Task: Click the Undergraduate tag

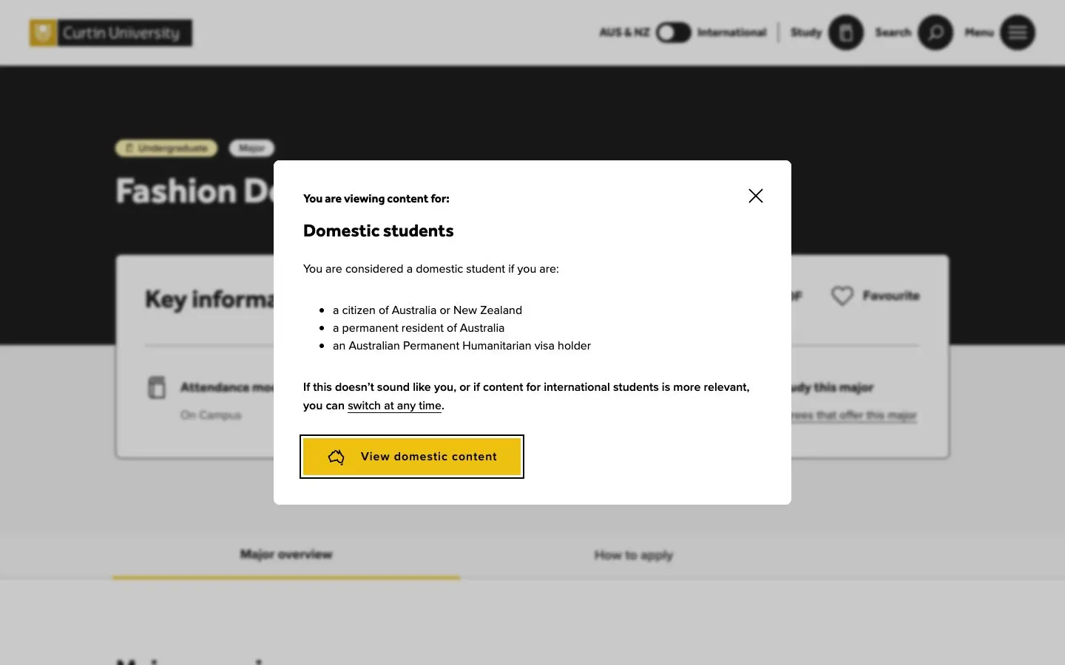Action: tap(166, 149)
